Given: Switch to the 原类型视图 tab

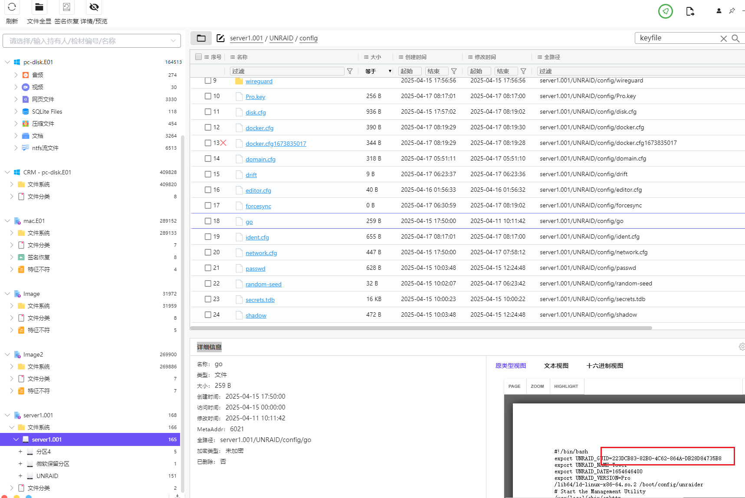Looking at the screenshot, I should (x=511, y=366).
